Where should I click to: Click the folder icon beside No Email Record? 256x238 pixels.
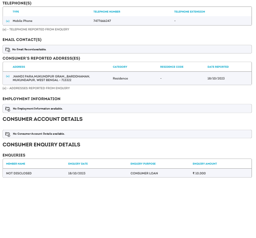[7, 49]
